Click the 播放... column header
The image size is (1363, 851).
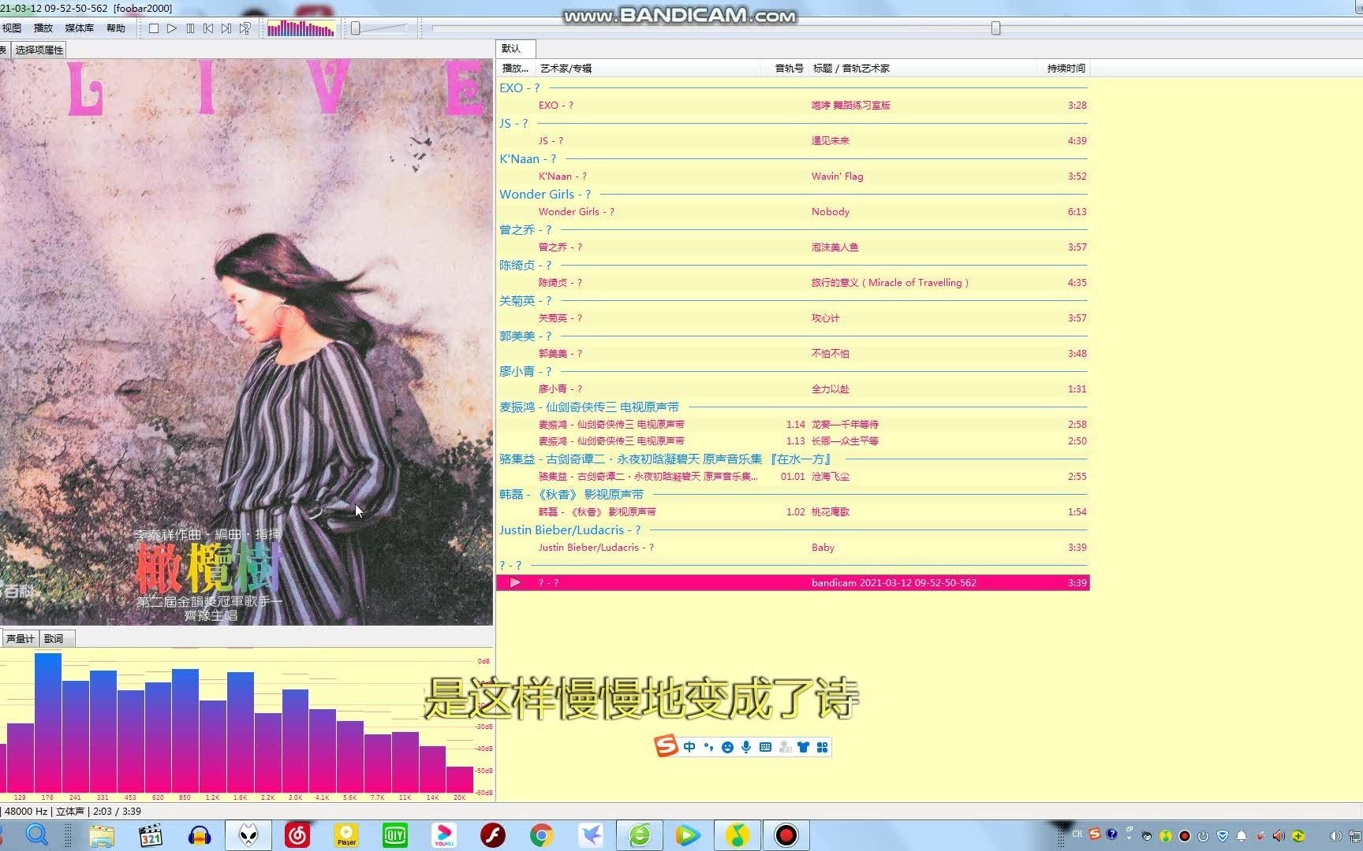click(515, 69)
